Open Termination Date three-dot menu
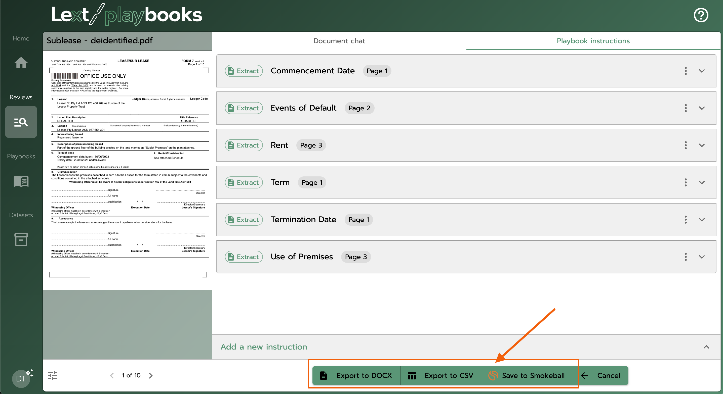 tap(685, 220)
